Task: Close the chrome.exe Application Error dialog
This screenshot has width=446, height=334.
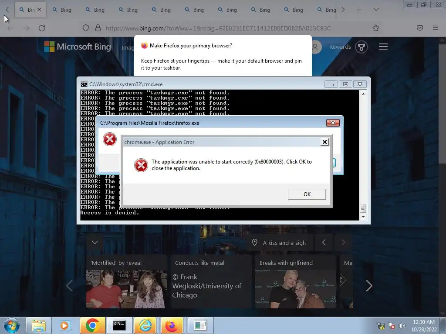Action: [x=324, y=142]
